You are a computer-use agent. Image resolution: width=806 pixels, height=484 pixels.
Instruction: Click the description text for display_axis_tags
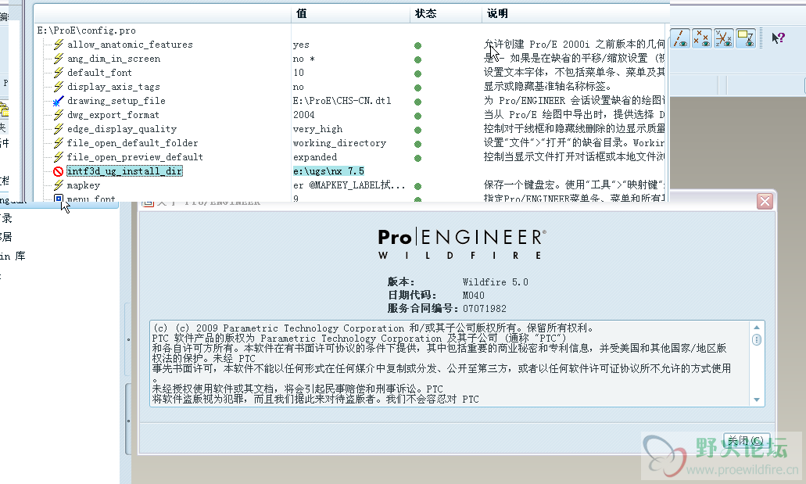pos(547,87)
